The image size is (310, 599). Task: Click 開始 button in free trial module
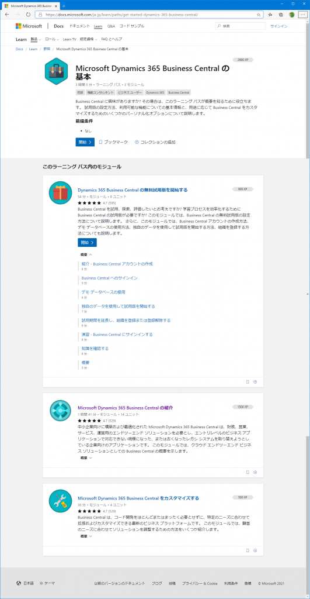[x=88, y=243]
